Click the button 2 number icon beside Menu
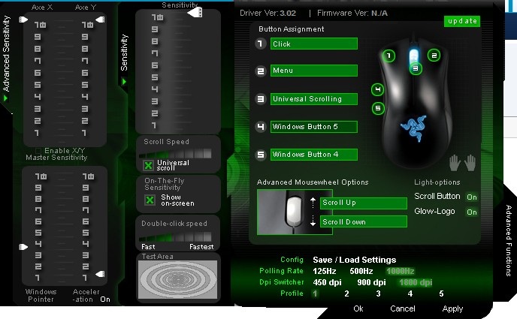 tap(261, 71)
